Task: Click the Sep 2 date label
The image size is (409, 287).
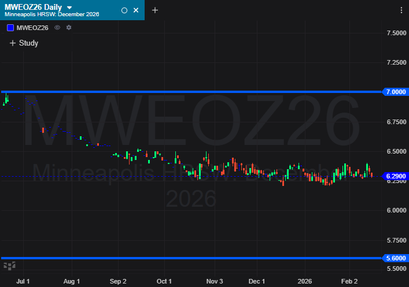Action: pyautogui.click(x=118, y=281)
